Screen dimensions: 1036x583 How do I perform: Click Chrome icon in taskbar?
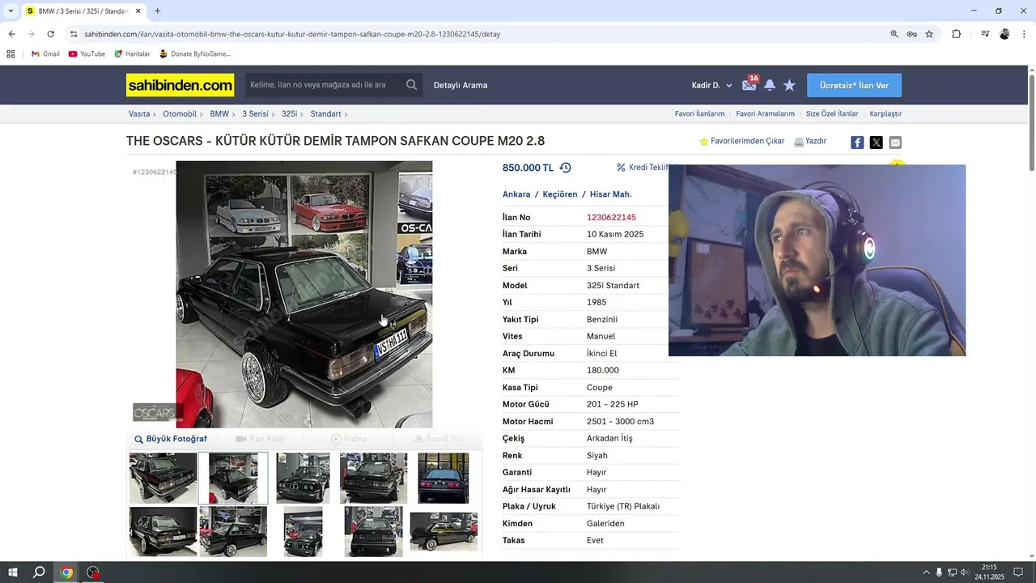(x=66, y=572)
